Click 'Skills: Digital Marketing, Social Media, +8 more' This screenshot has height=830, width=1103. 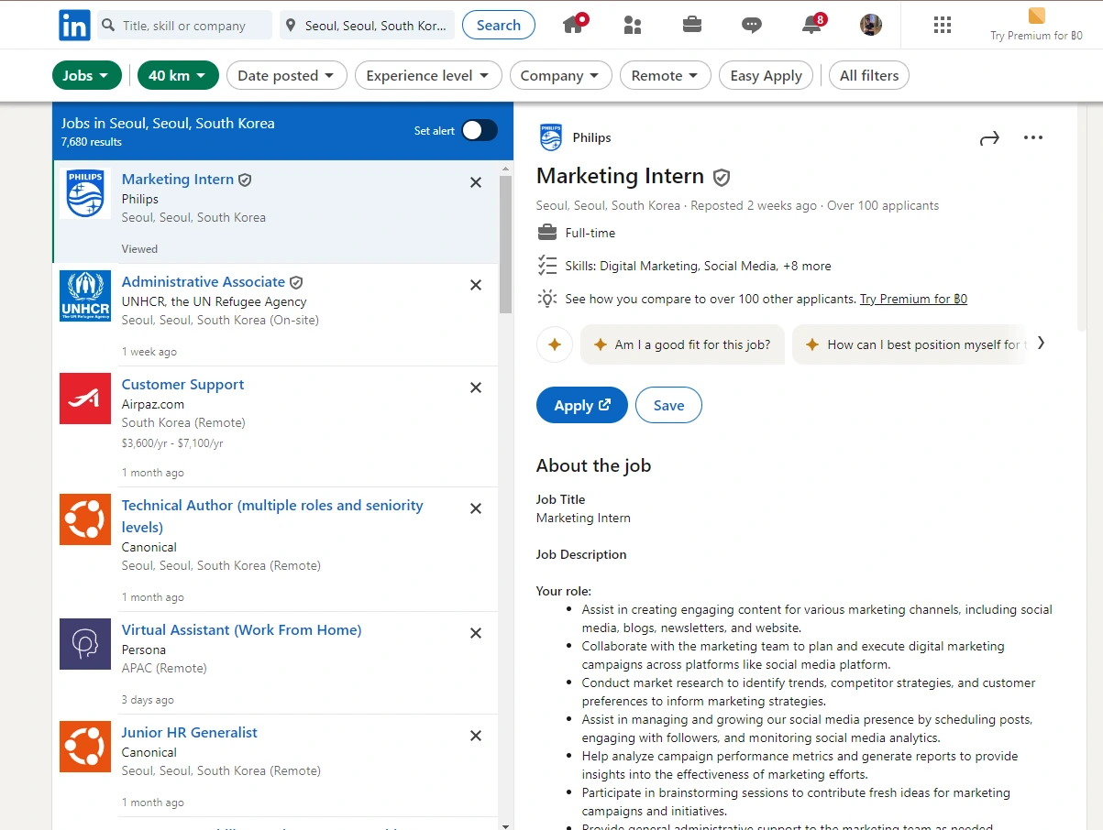(698, 266)
